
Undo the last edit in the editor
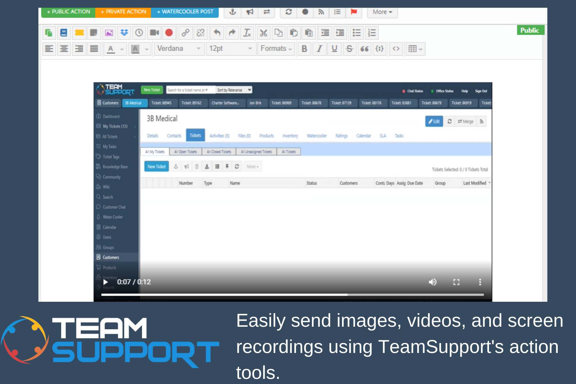tap(217, 33)
